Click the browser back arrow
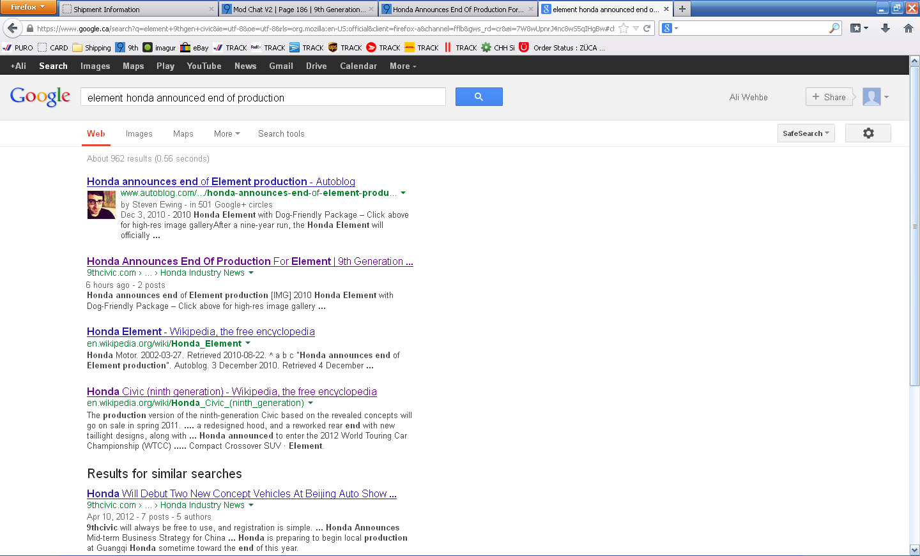The height and width of the screenshot is (556, 920). 13,28
